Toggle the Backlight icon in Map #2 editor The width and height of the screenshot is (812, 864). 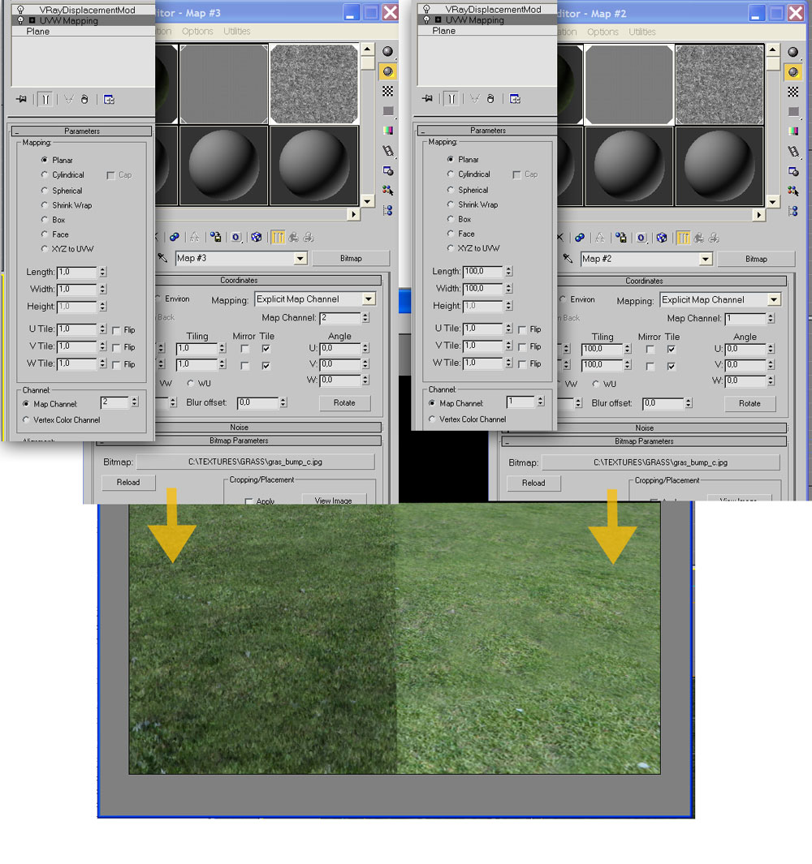point(793,71)
